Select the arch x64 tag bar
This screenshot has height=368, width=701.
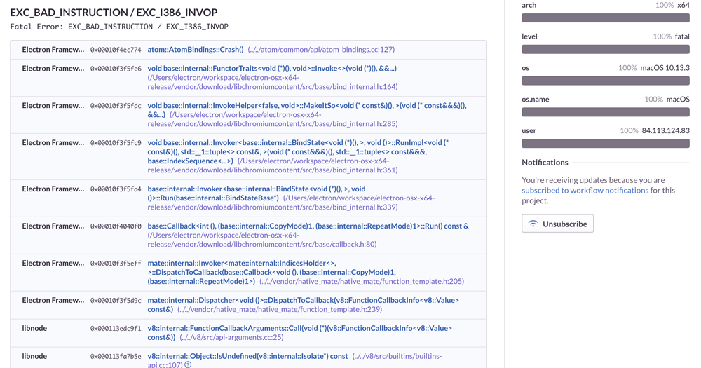click(x=606, y=18)
